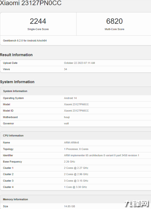Viewport: 151px width, 209px height.
Task: Click the Upload Date label
Action: coord(10,63)
